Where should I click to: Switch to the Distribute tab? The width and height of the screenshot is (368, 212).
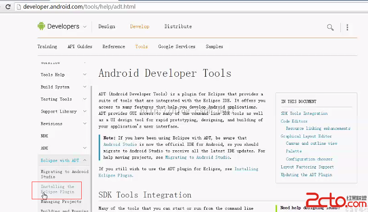click(178, 26)
